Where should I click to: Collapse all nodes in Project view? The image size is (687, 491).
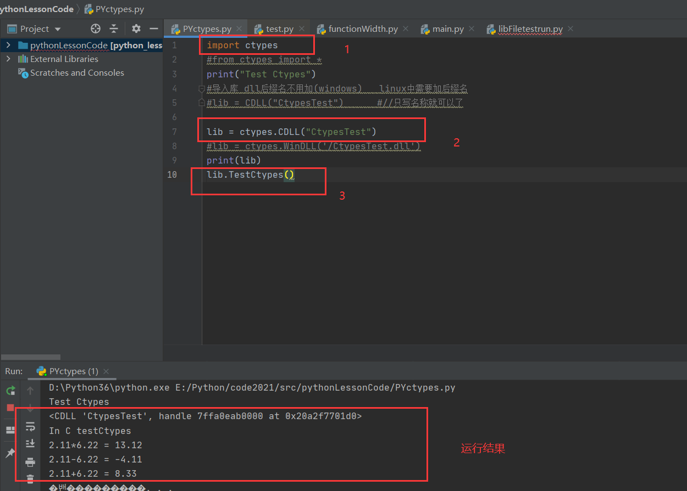click(x=113, y=29)
